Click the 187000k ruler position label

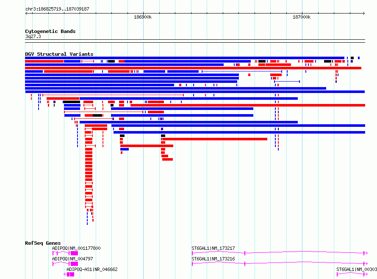[302, 17]
